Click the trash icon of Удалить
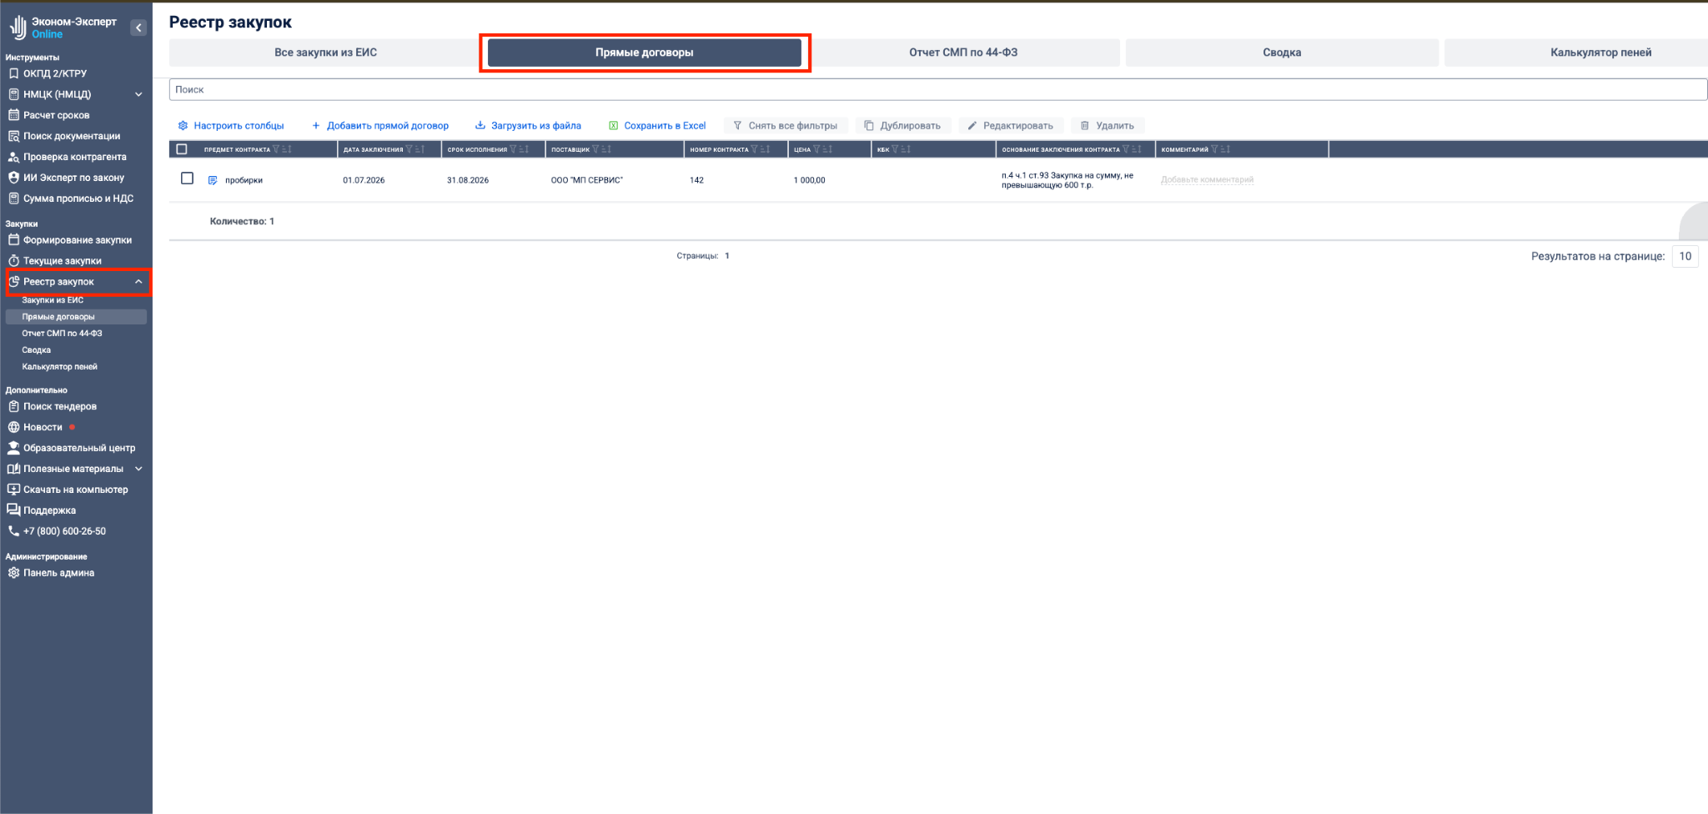This screenshot has height=814, width=1708. [x=1084, y=126]
